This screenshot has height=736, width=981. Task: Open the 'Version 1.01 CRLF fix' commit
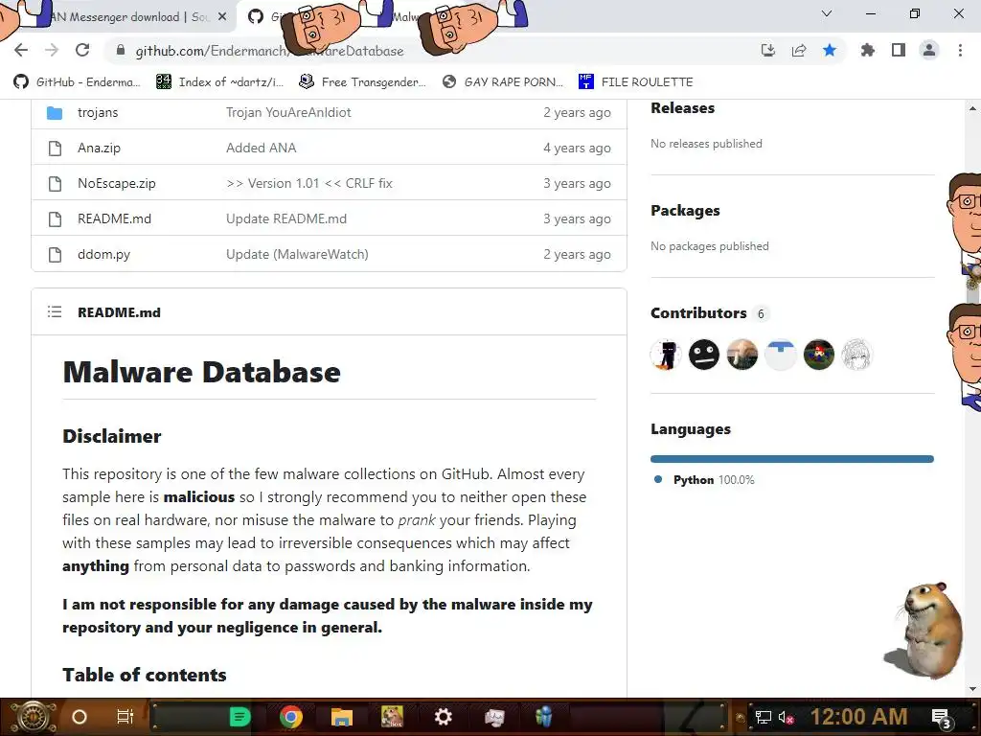coord(309,183)
